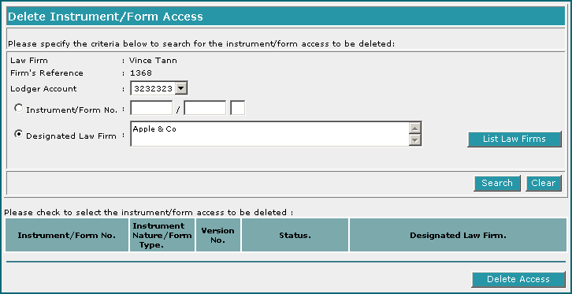Focus the small third Instrument/Form No. box
The width and height of the screenshot is (572, 294).
point(238,108)
